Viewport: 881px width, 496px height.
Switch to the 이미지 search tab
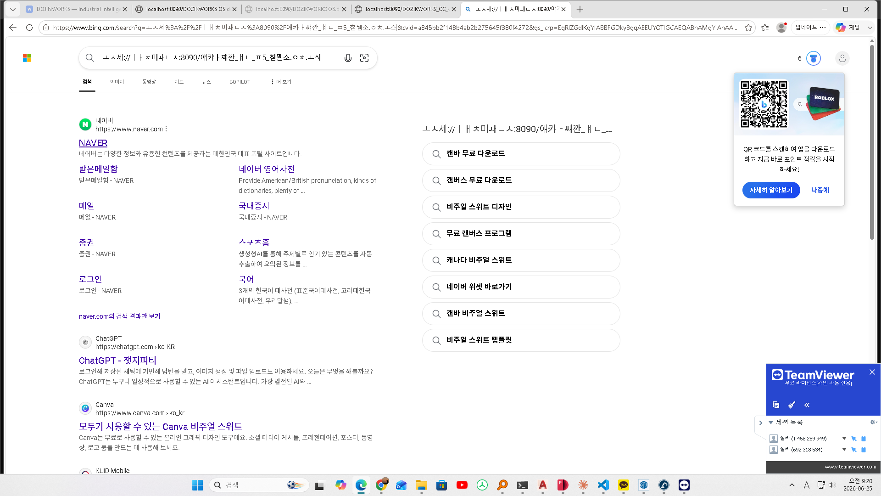tap(117, 82)
